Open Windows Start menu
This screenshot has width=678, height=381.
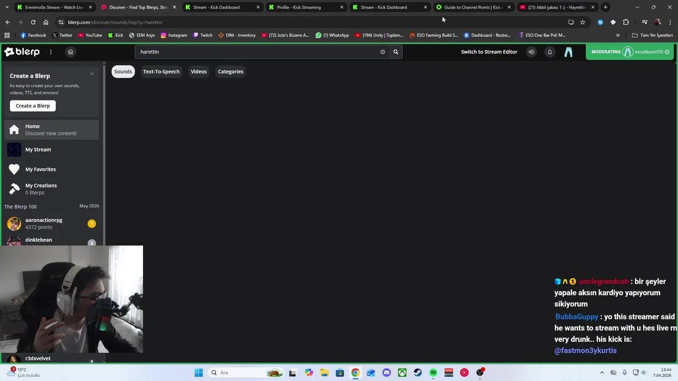click(199, 373)
